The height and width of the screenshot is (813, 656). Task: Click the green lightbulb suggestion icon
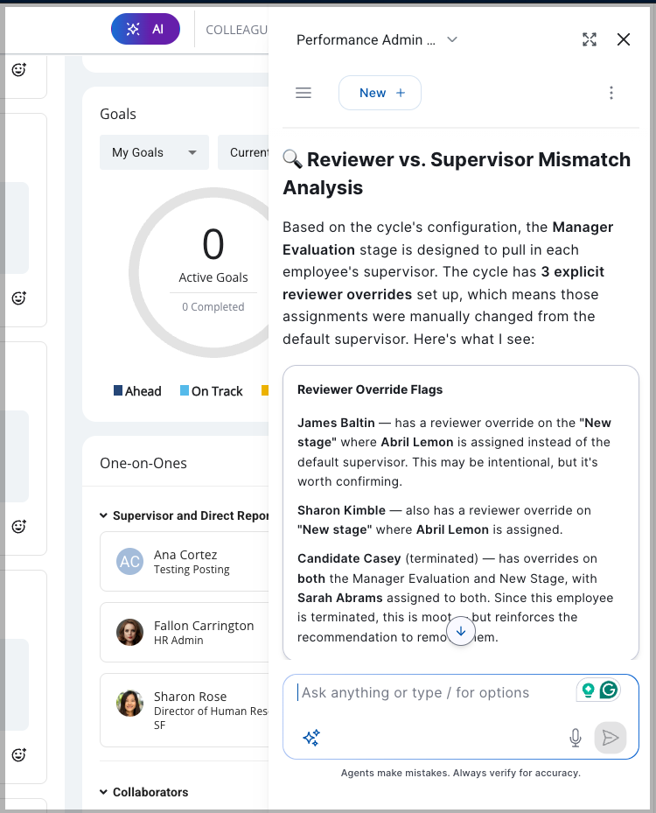pyautogui.click(x=588, y=690)
